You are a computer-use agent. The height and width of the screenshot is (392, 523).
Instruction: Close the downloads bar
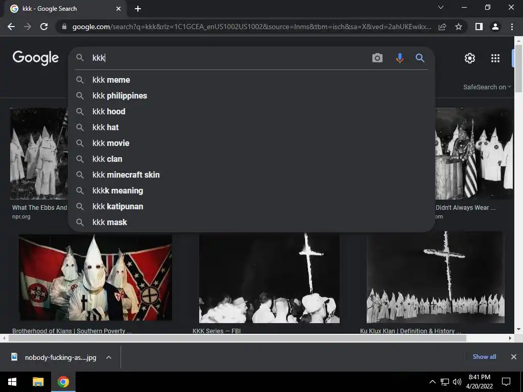coord(514,357)
